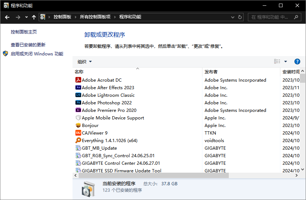Click the Adobe Photoshop 2022 icon
306x200 pixels.
coord(78,103)
